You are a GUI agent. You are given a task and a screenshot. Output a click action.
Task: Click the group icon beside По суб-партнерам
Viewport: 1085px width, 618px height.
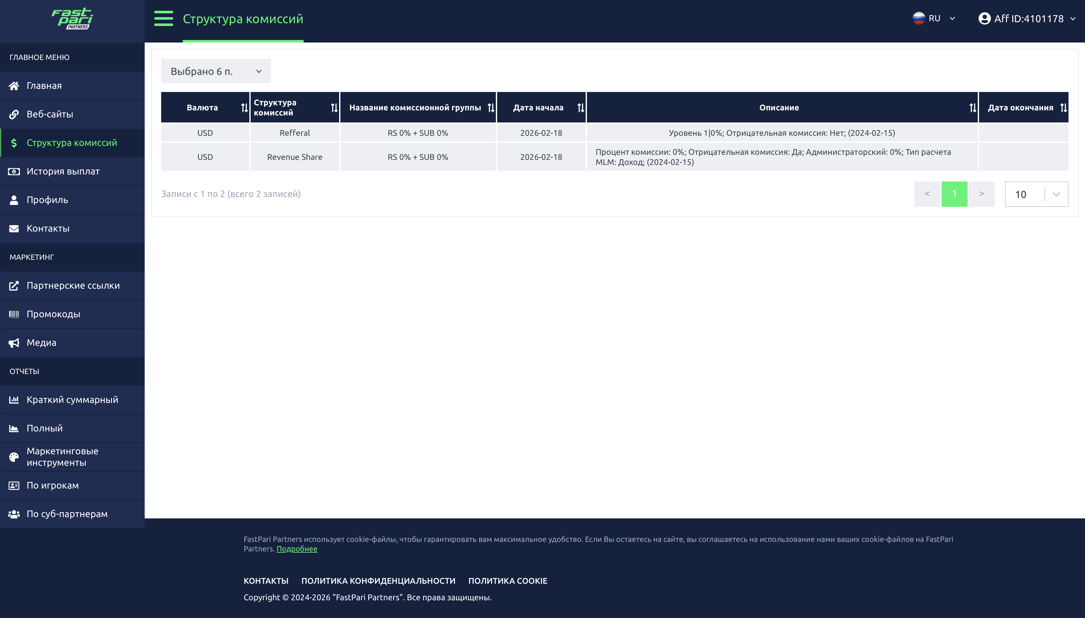pos(14,514)
